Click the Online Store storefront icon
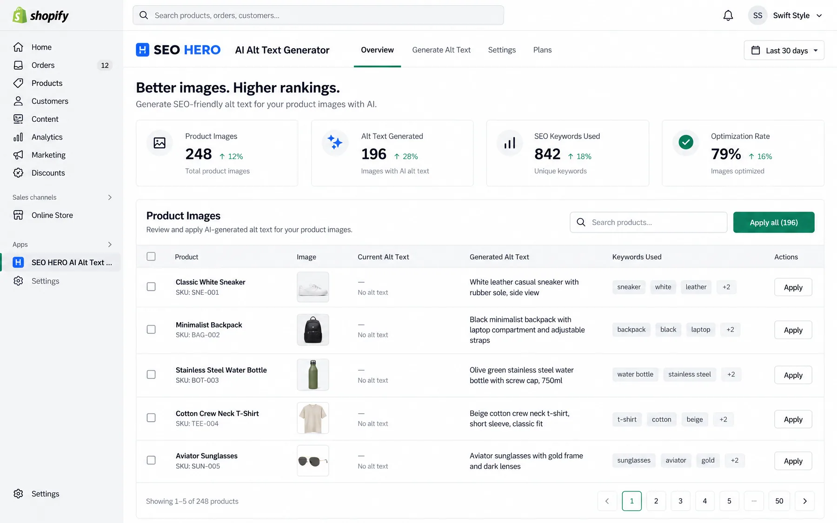Screen dimensions: 837x523 (x=18, y=215)
